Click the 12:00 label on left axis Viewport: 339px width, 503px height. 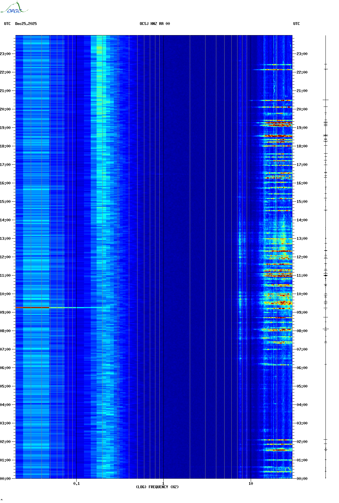click(5, 257)
